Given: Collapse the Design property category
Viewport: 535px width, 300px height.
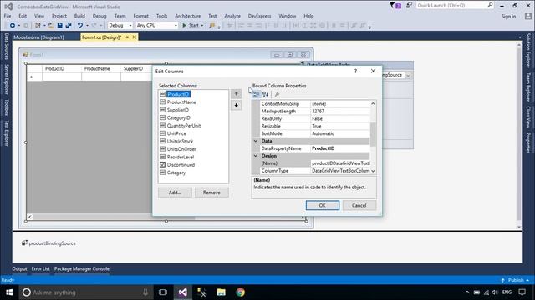Looking at the screenshot, I should 256,156.
